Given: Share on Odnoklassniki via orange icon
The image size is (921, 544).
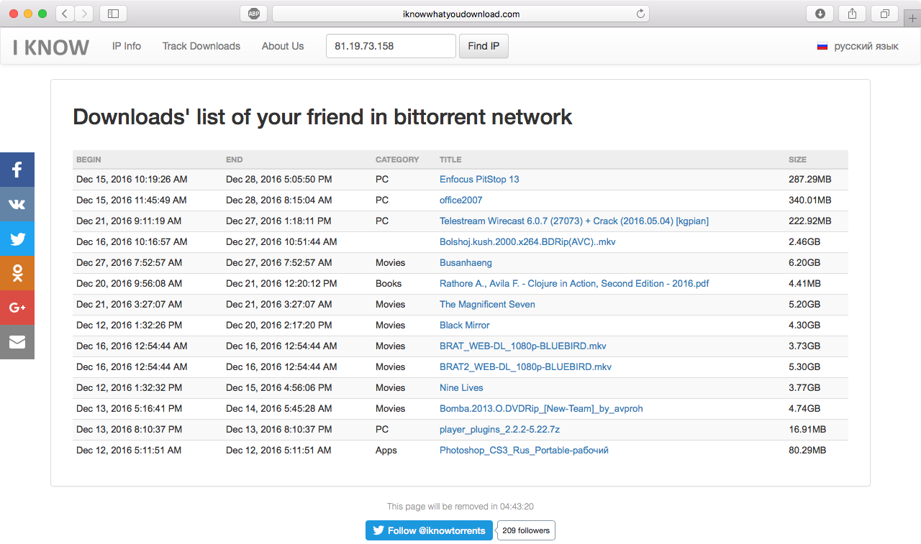Looking at the screenshot, I should (17, 273).
